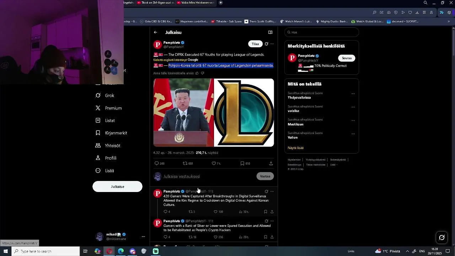Expand Lisää menu in the left sidebar
Image resolution: width=455 pixels, height=256 pixels.
(105, 171)
